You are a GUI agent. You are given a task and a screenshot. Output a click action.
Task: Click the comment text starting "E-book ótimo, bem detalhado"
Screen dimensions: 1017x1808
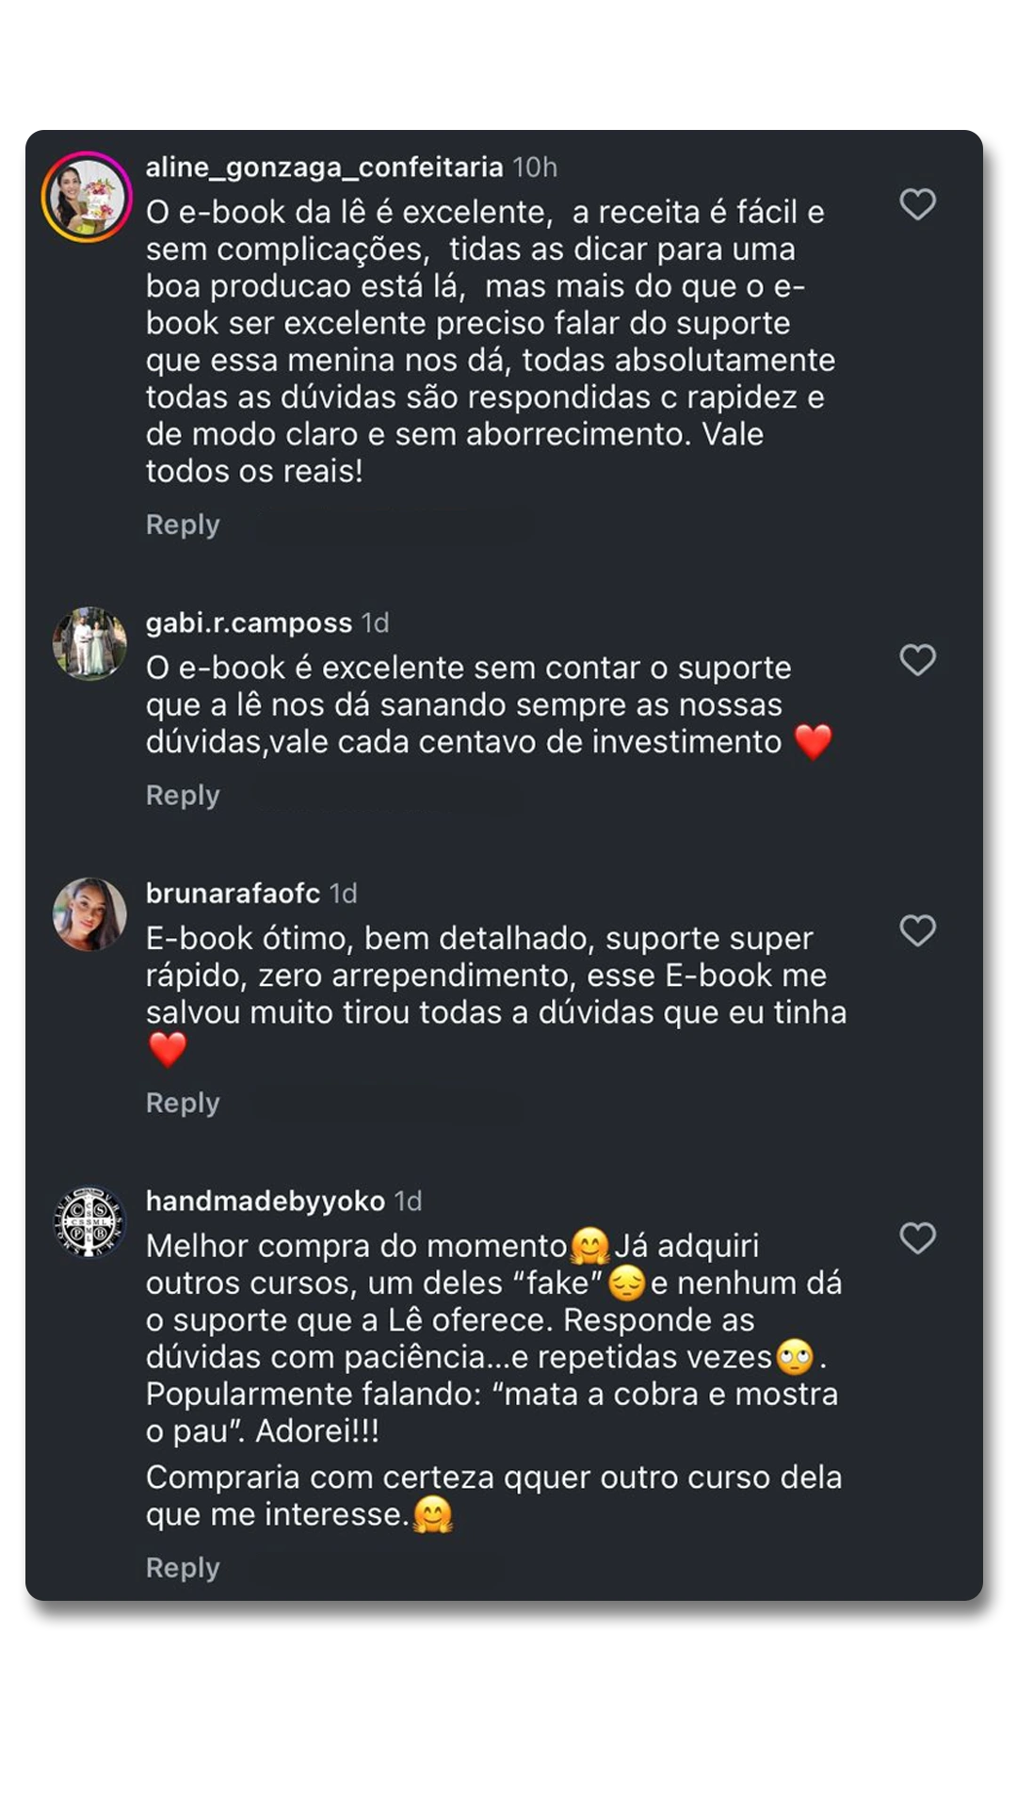[494, 976]
